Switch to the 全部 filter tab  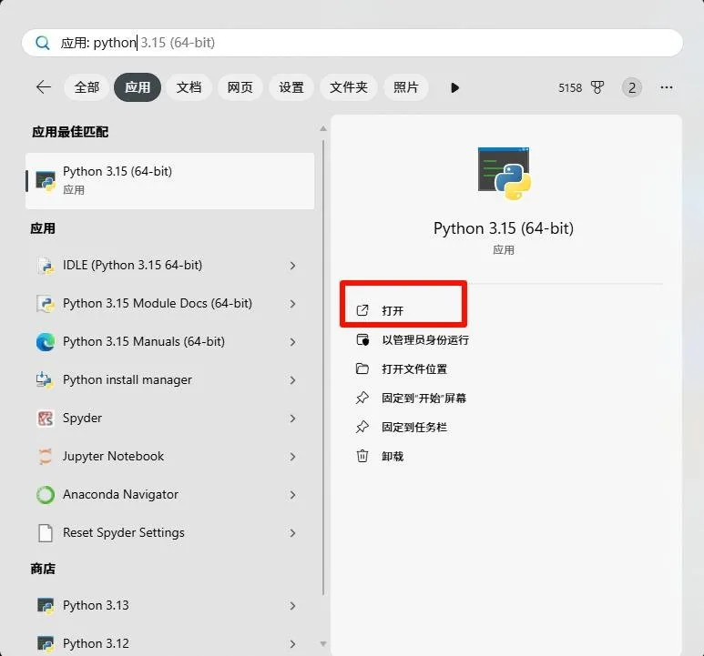(87, 87)
